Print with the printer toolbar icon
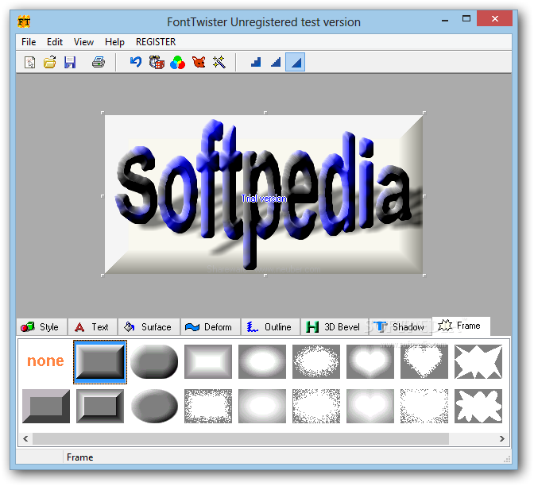Viewport: 534px width, 486px height. (99, 62)
